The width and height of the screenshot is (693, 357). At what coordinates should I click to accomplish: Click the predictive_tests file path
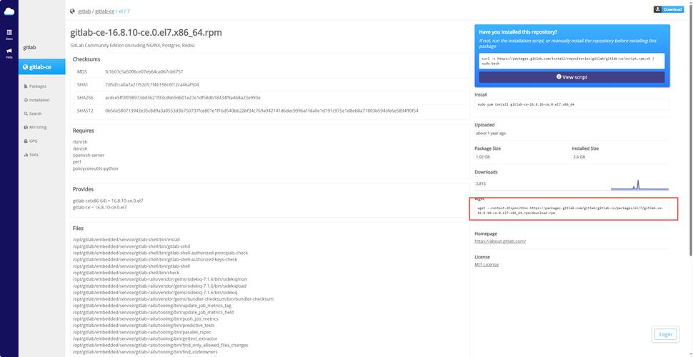144,325
